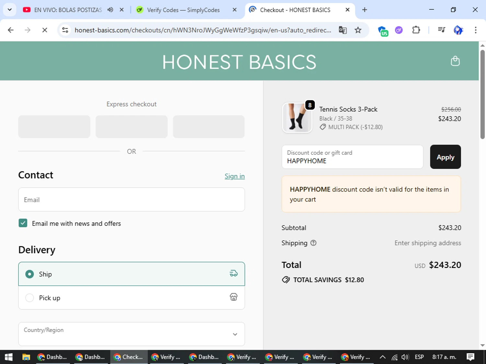Open the Windows Start menu
486x364 pixels.
tap(9, 357)
